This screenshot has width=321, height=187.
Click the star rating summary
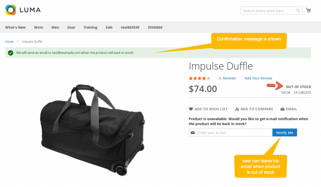(199, 78)
